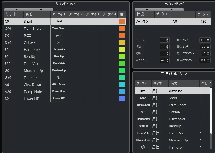Click Trem Velo articulation cell in F#0 row
The width and height of the screenshot is (215, 153).
point(59,63)
